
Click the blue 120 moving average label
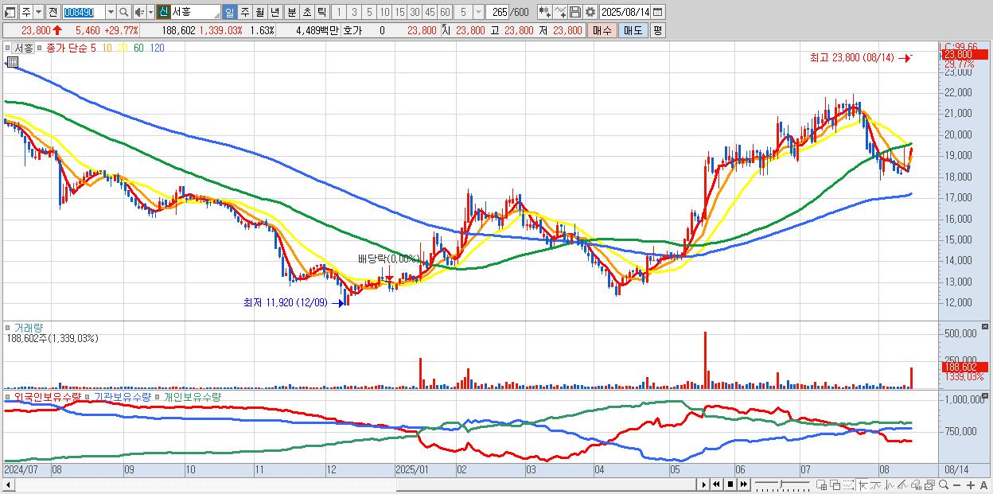tap(158, 48)
